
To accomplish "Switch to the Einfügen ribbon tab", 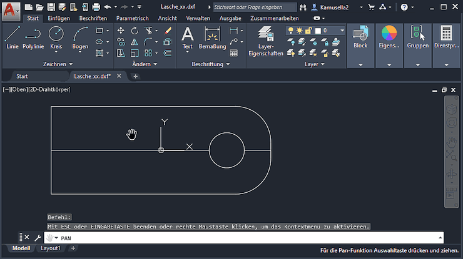I will point(59,18).
